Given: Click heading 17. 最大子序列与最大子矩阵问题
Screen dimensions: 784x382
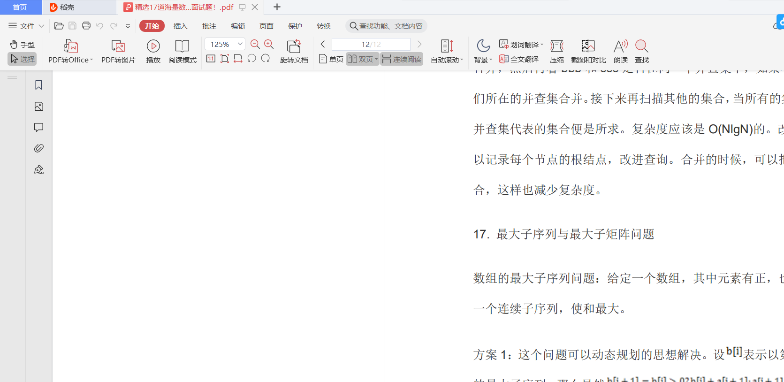Looking at the screenshot, I should click(x=564, y=234).
